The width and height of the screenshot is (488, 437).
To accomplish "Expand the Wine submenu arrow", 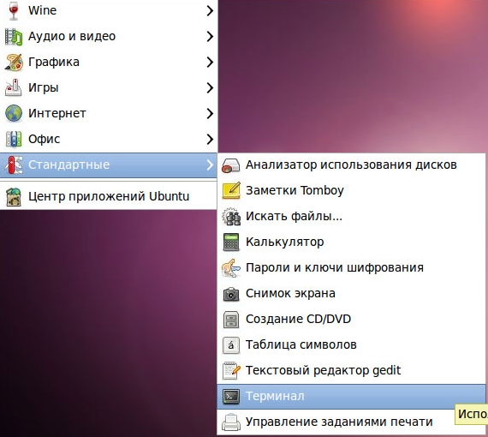I will coord(210,10).
